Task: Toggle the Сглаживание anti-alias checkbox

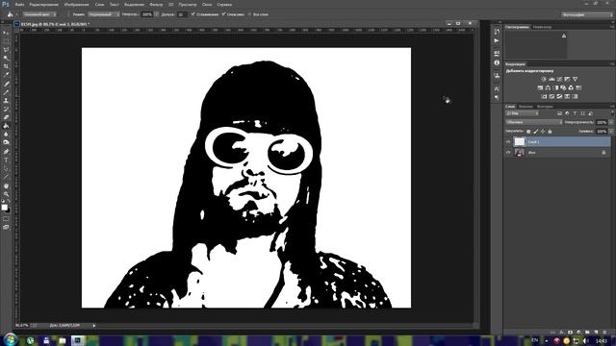Action: (x=192, y=14)
